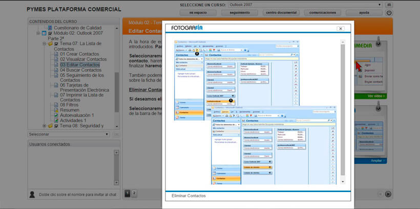
Task: Select 03 Editar Contactos in the tree
Action: point(79,65)
